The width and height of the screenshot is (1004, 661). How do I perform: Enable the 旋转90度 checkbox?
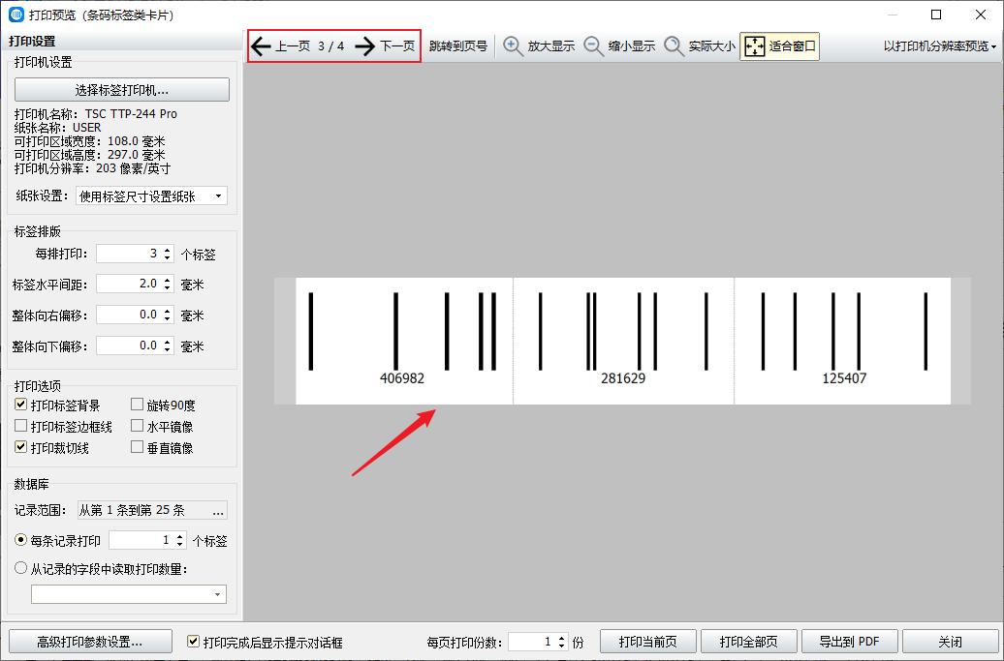[x=136, y=404]
